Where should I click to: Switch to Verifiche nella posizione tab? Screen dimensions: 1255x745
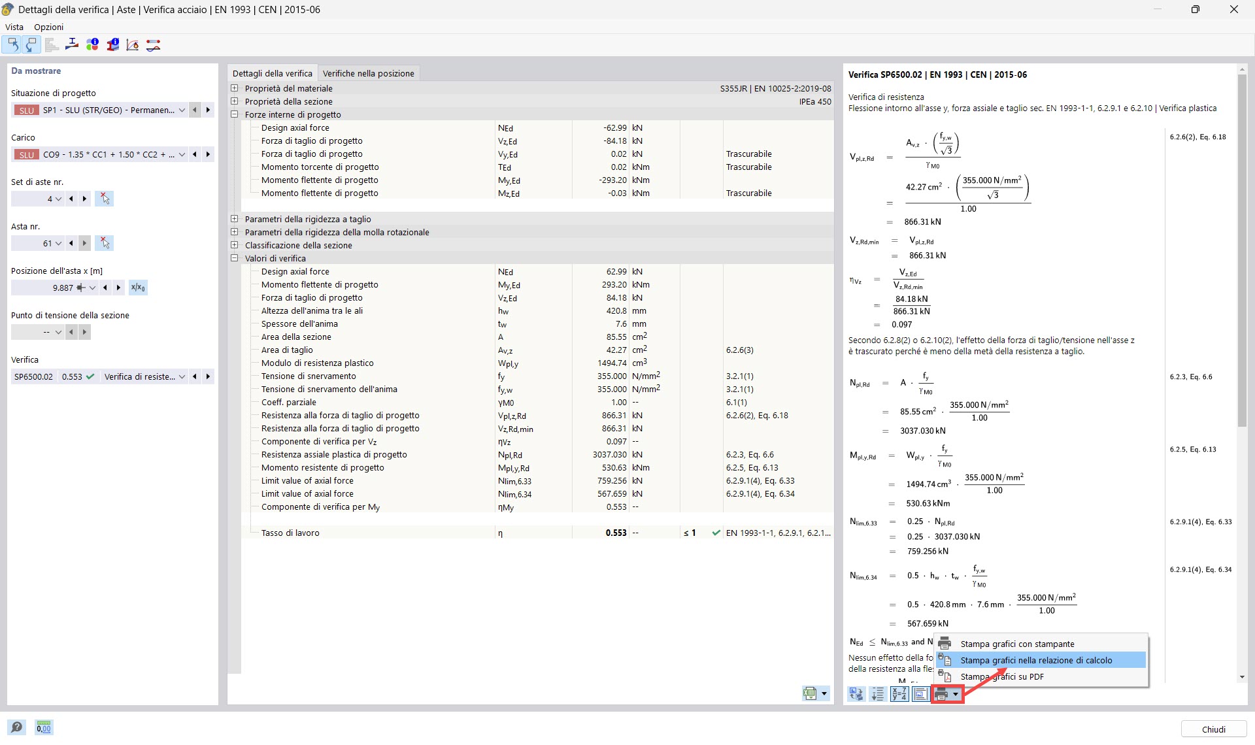pyautogui.click(x=369, y=73)
